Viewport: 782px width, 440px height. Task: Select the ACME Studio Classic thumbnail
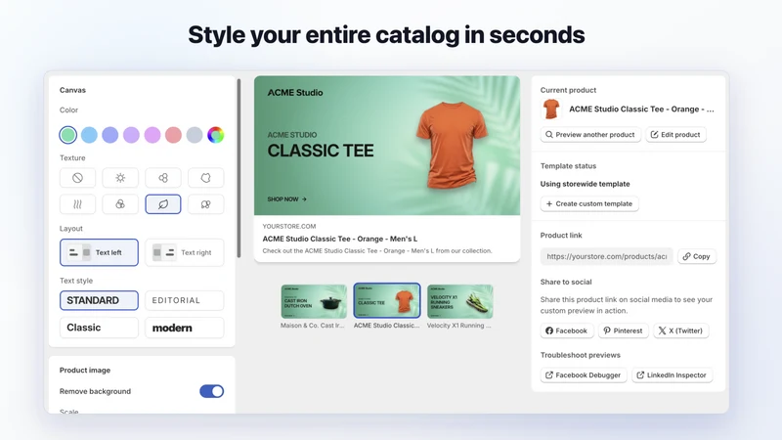coord(387,300)
